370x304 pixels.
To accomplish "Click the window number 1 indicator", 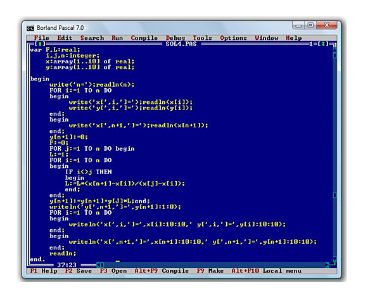I will 311,44.
